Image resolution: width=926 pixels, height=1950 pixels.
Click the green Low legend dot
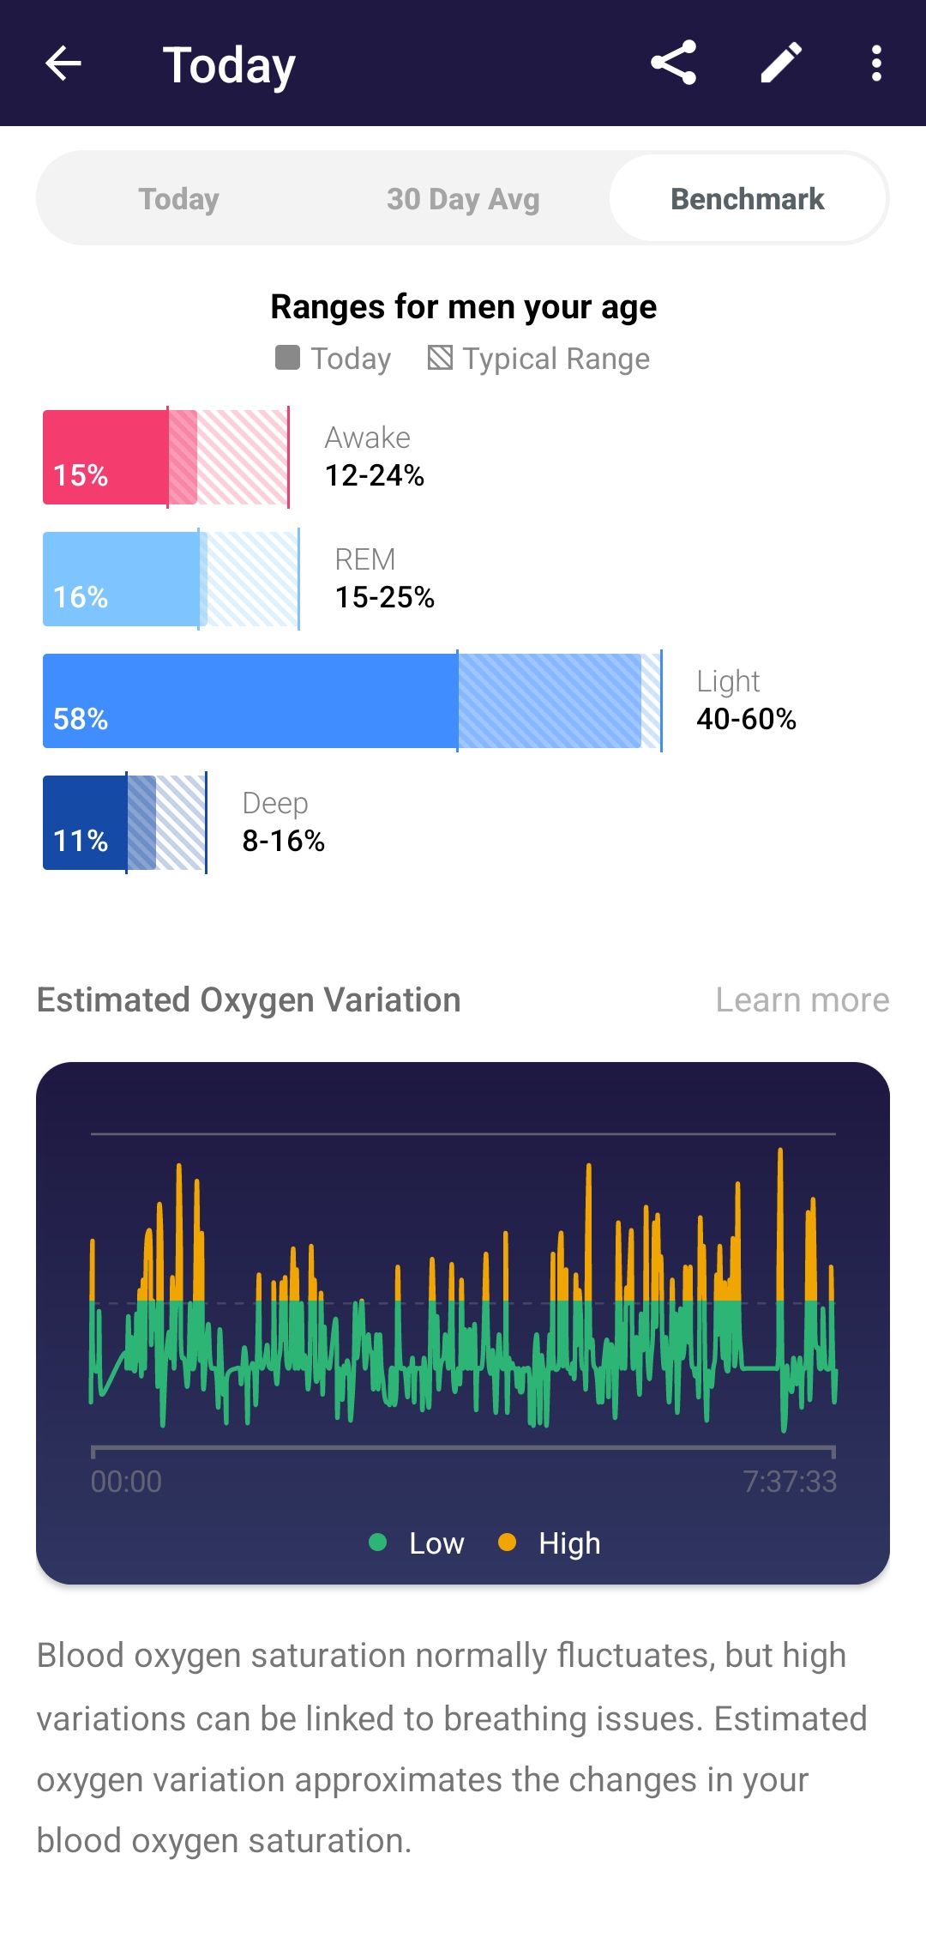[x=377, y=1542]
